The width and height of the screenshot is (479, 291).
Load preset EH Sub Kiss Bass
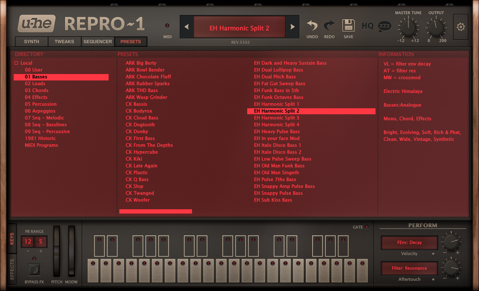coord(273,200)
